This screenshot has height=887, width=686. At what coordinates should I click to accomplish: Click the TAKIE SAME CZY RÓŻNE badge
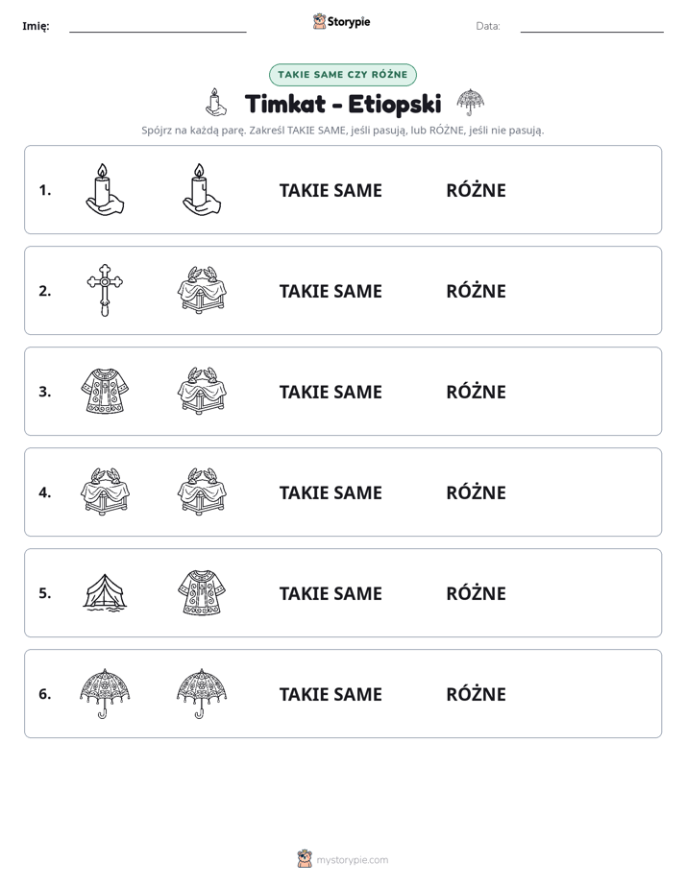click(x=343, y=75)
